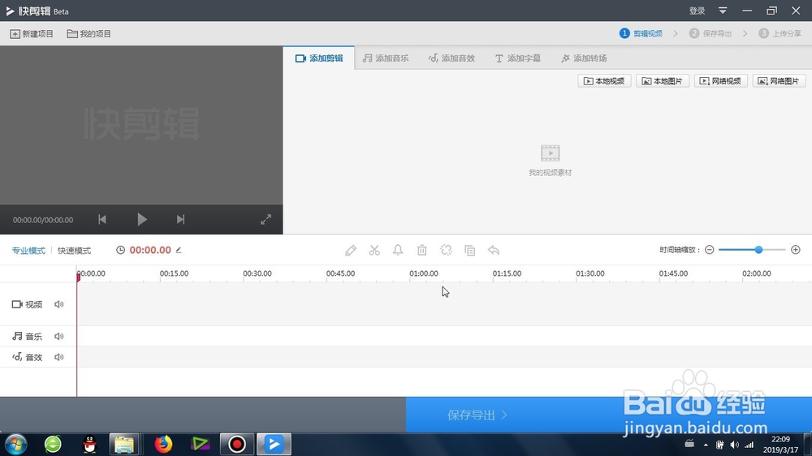This screenshot has height=456, width=812.
Task: Click the edit pencil next to timecode
Action: tap(179, 250)
